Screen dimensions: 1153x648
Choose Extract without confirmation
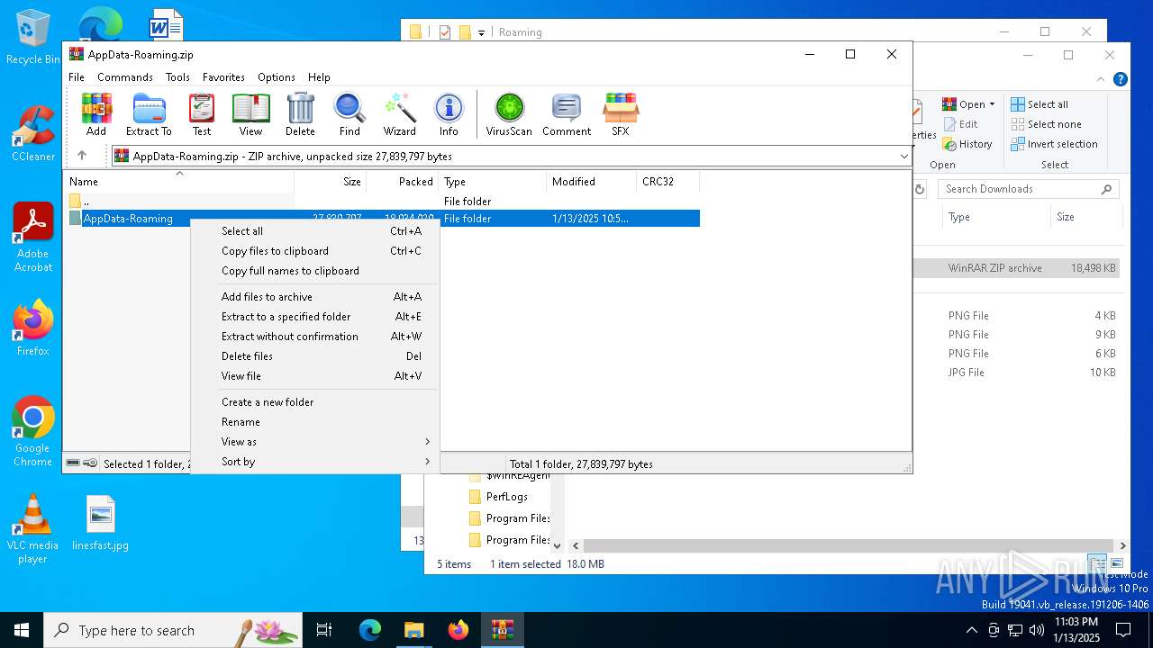315,337
